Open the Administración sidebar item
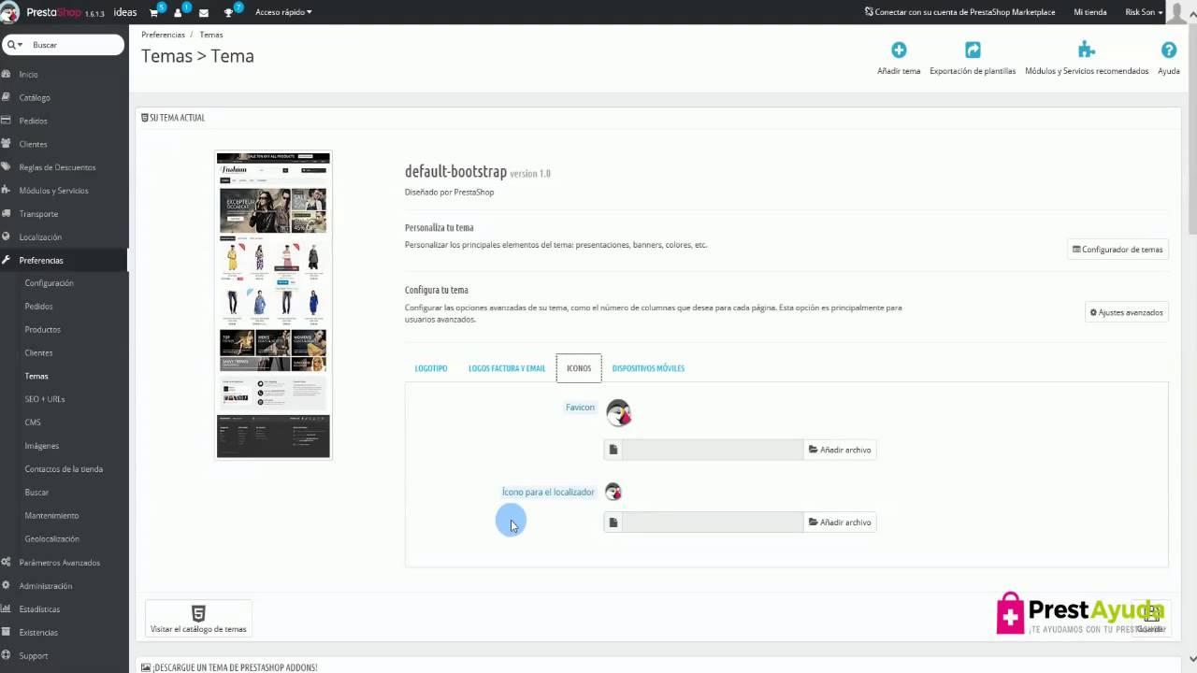 click(45, 586)
